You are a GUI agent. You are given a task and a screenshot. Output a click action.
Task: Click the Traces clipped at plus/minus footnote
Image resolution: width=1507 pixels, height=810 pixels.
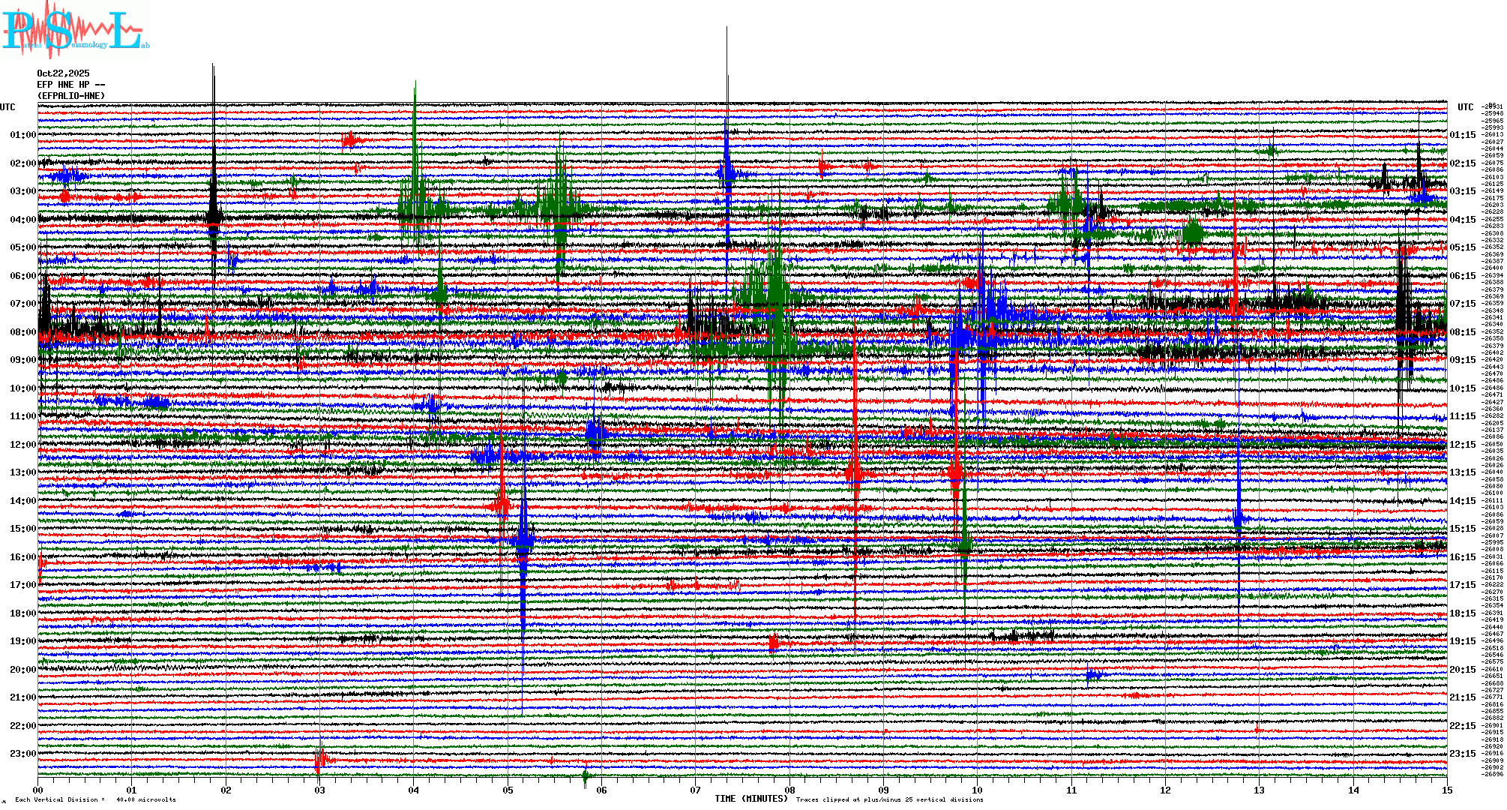(x=889, y=799)
